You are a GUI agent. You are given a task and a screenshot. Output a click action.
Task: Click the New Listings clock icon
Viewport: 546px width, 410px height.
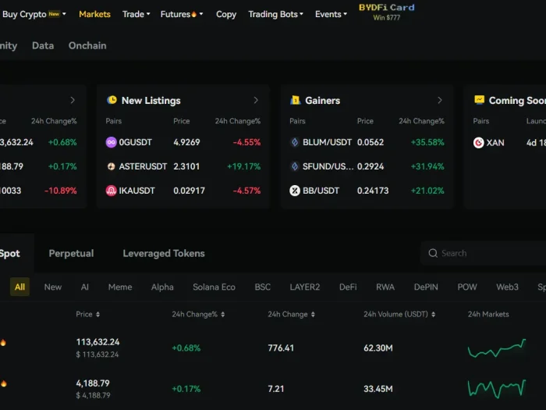coord(112,100)
